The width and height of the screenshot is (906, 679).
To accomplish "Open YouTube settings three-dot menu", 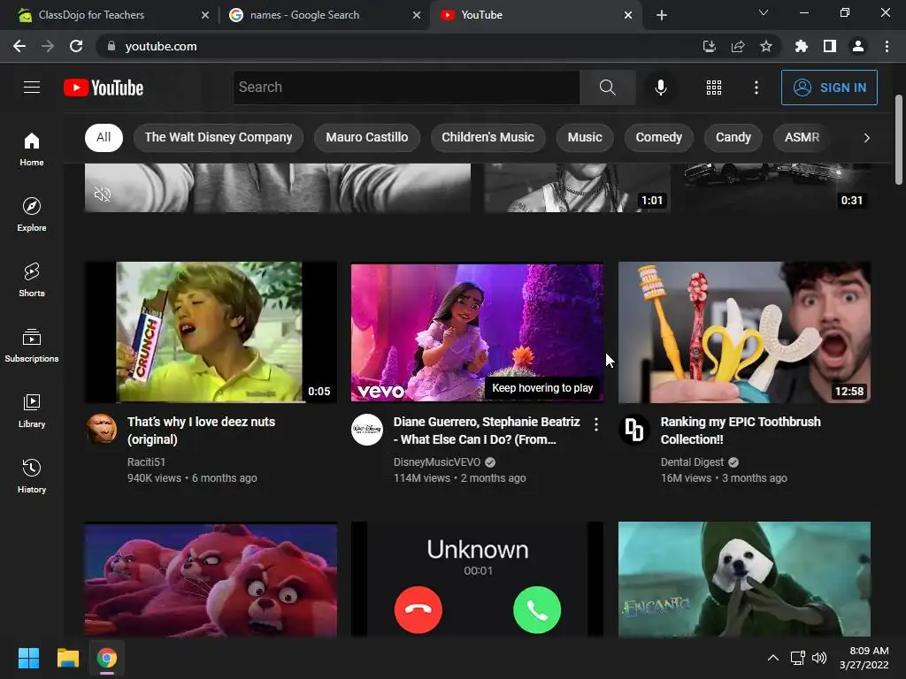I will (756, 88).
